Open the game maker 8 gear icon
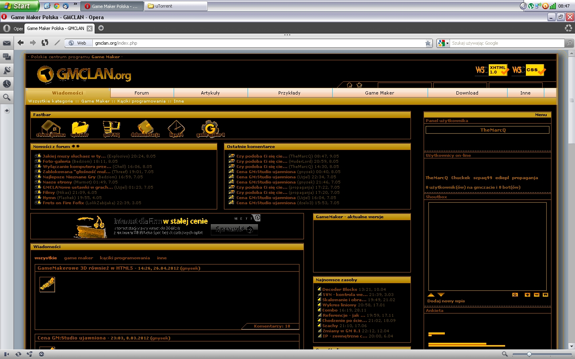The height and width of the screenshot is (359, 575). click(x=210, y=129)
